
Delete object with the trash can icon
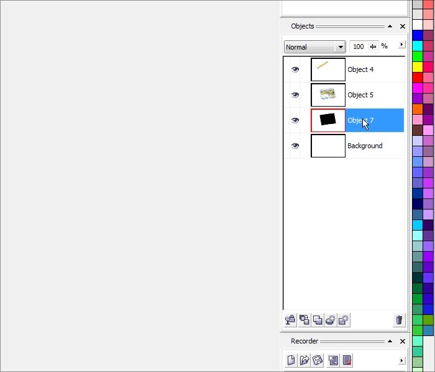pos(399,320)
